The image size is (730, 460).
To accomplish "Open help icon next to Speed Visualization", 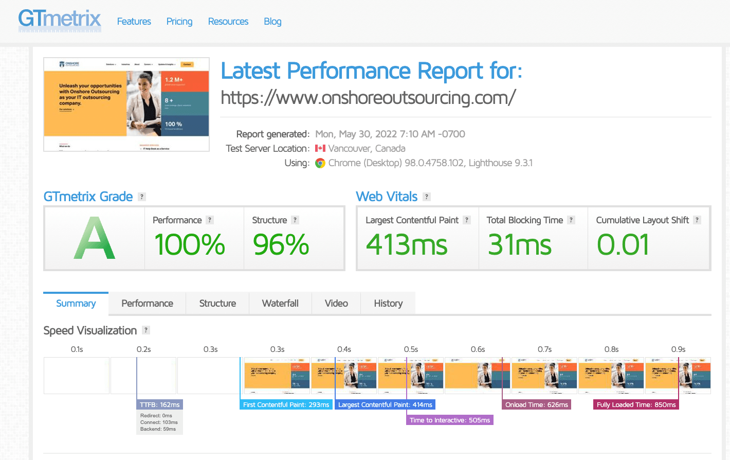I will click(146, 330).
